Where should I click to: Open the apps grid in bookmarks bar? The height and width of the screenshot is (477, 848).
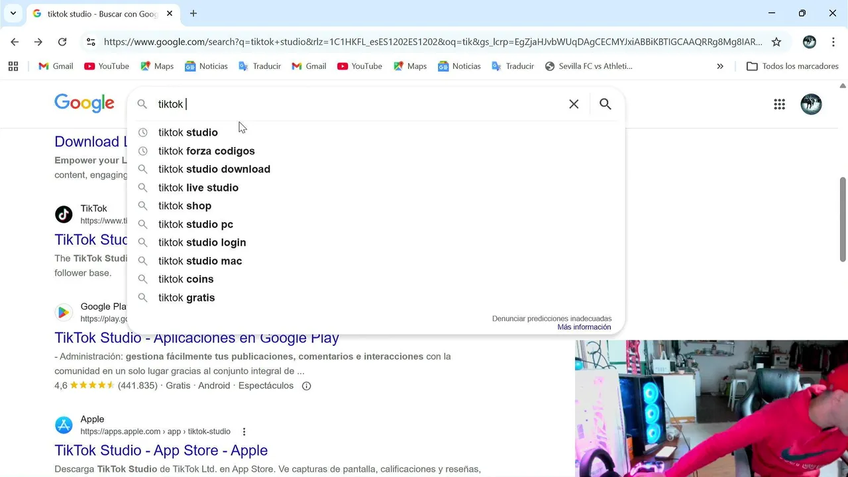[13, 66]
